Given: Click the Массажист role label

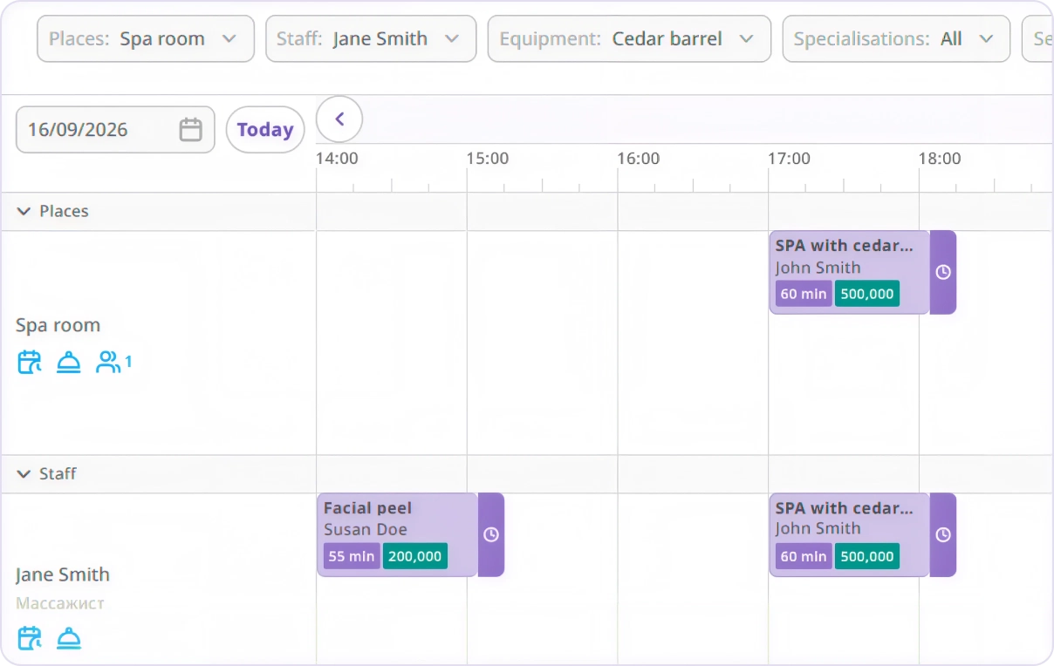Looking at the screenshot, I should pos(60,603).
